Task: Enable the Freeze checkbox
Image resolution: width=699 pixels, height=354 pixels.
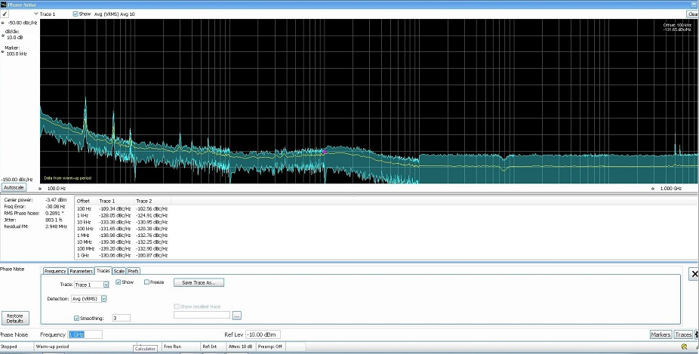Action: click(x=146, y=282)
